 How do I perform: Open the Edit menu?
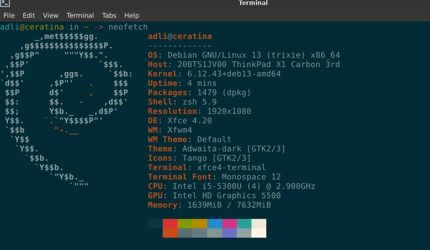pyautogui.click(x=29, y=15)
